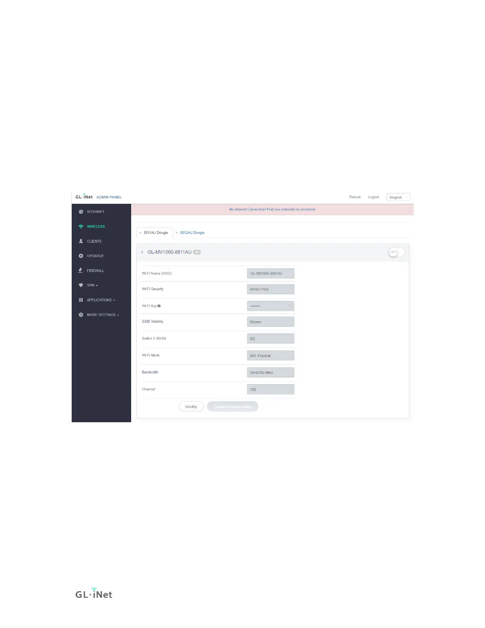Click the Channel Optimization button

pyautogui.click(x=233, y=407)
